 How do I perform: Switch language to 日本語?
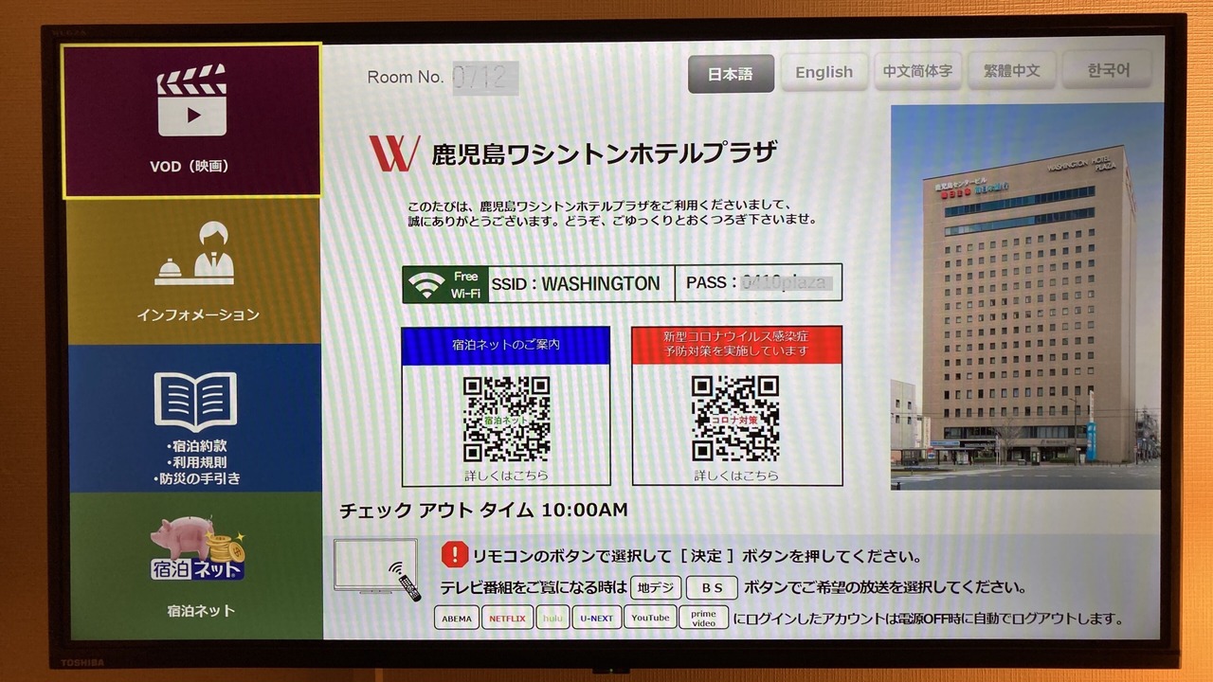coord(731,73)
